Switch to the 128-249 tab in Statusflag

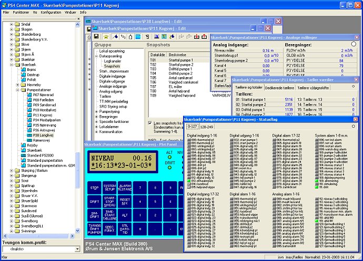(207, 127)
